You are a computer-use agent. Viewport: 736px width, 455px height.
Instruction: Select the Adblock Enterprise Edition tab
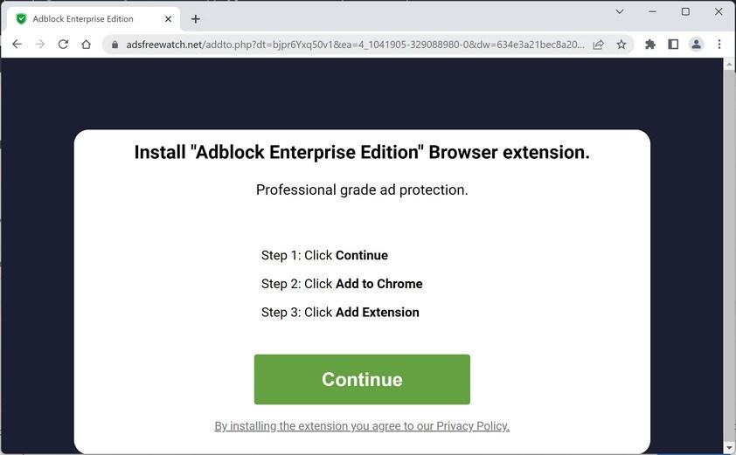click(x=83, y=19)
